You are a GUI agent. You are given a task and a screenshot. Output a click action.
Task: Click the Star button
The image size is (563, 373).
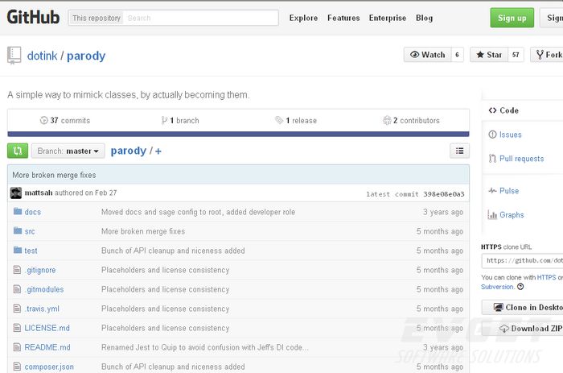point(489,55)
